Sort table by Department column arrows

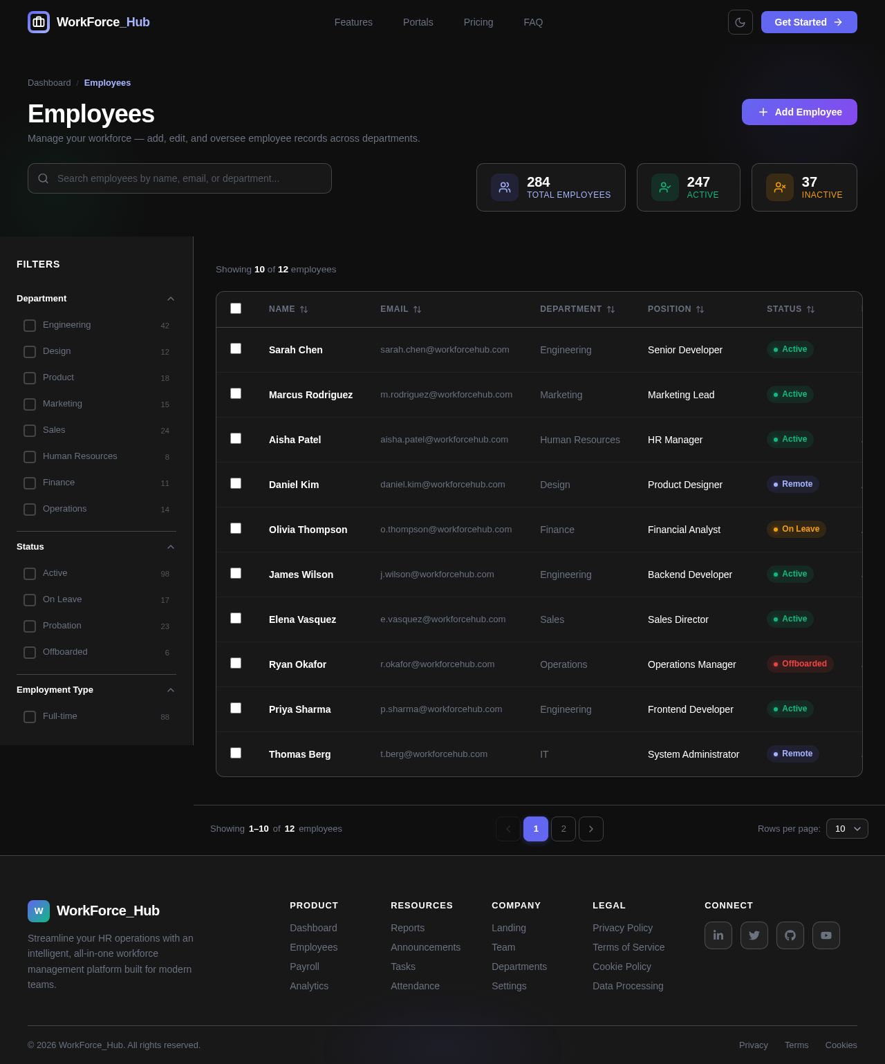611,309
